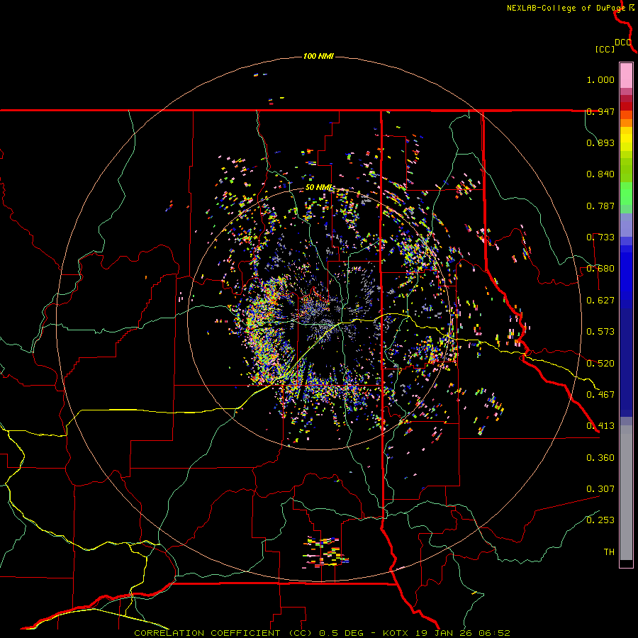
Task: Click the 50 NMI range ring label
Action: click(318, 188)
